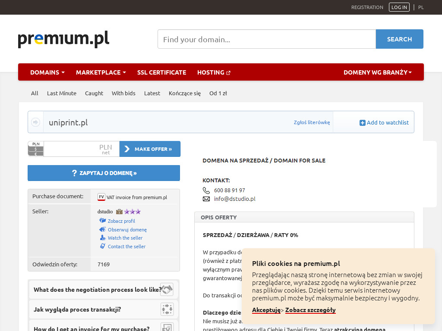Click the Zapytaj o domenę button
This screenshot has width=442, height=331.
[104, 173]
